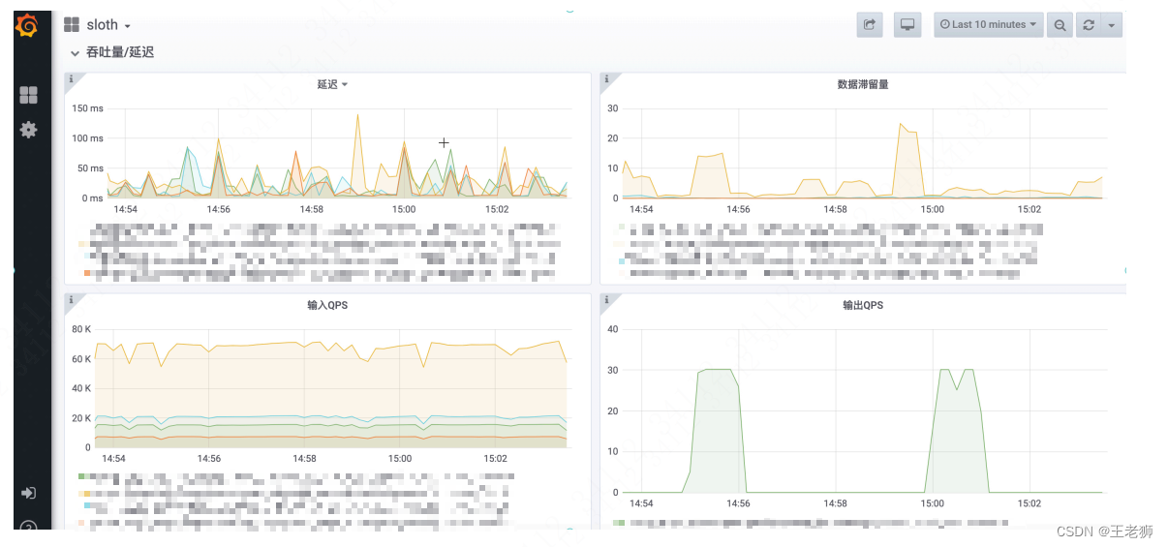
Task: Click the 40 label in 输出QPS panel
Action: click(x=612, y=329)
